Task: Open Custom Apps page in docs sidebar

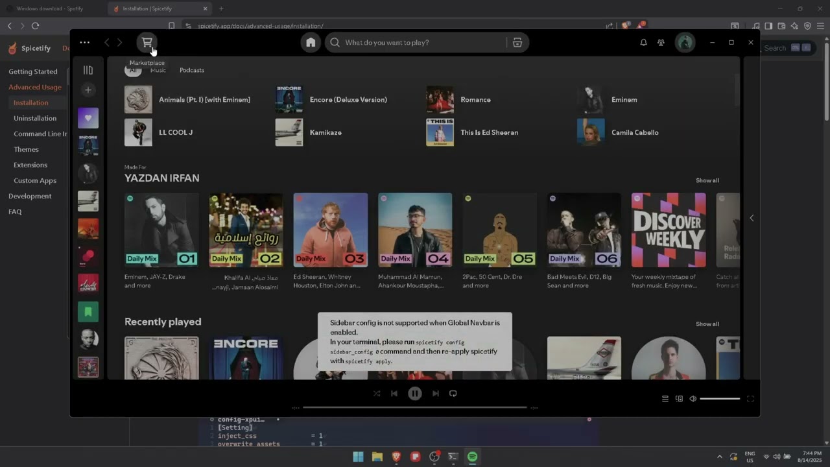Action: pos(35,180)
